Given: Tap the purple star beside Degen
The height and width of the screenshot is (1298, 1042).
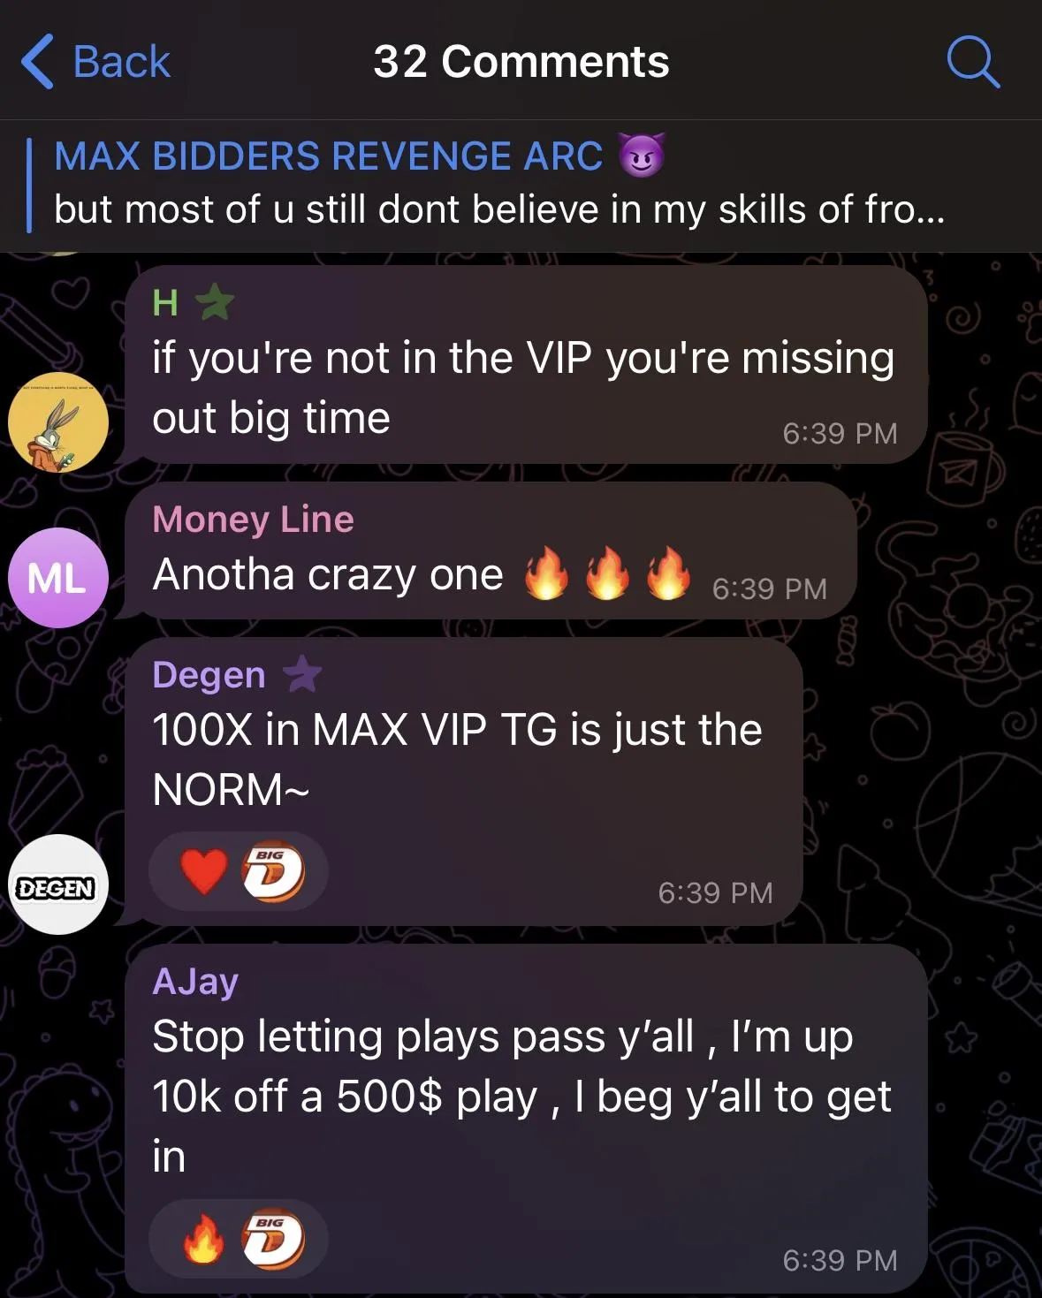Looking at the screenshot, I should (302, 674).
